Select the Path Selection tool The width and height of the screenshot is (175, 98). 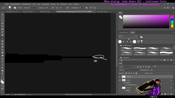pyautogui.click(x=2, y=65)
